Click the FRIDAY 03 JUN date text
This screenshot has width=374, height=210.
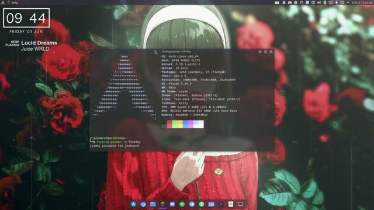coord(26,32)
